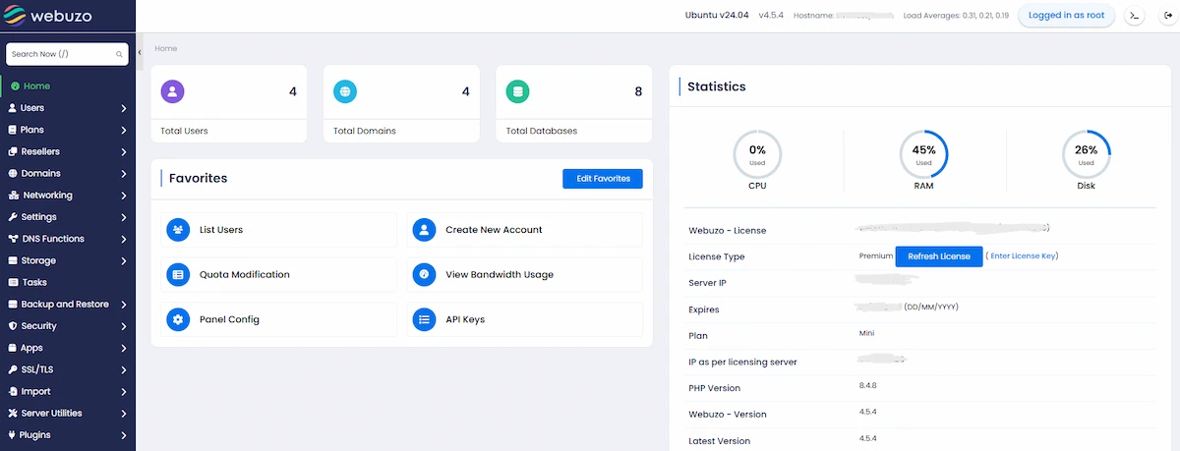The width and height of the screenshot is (1180, 451).
Task: Click the Edit Favorites button
Action: 603,179
